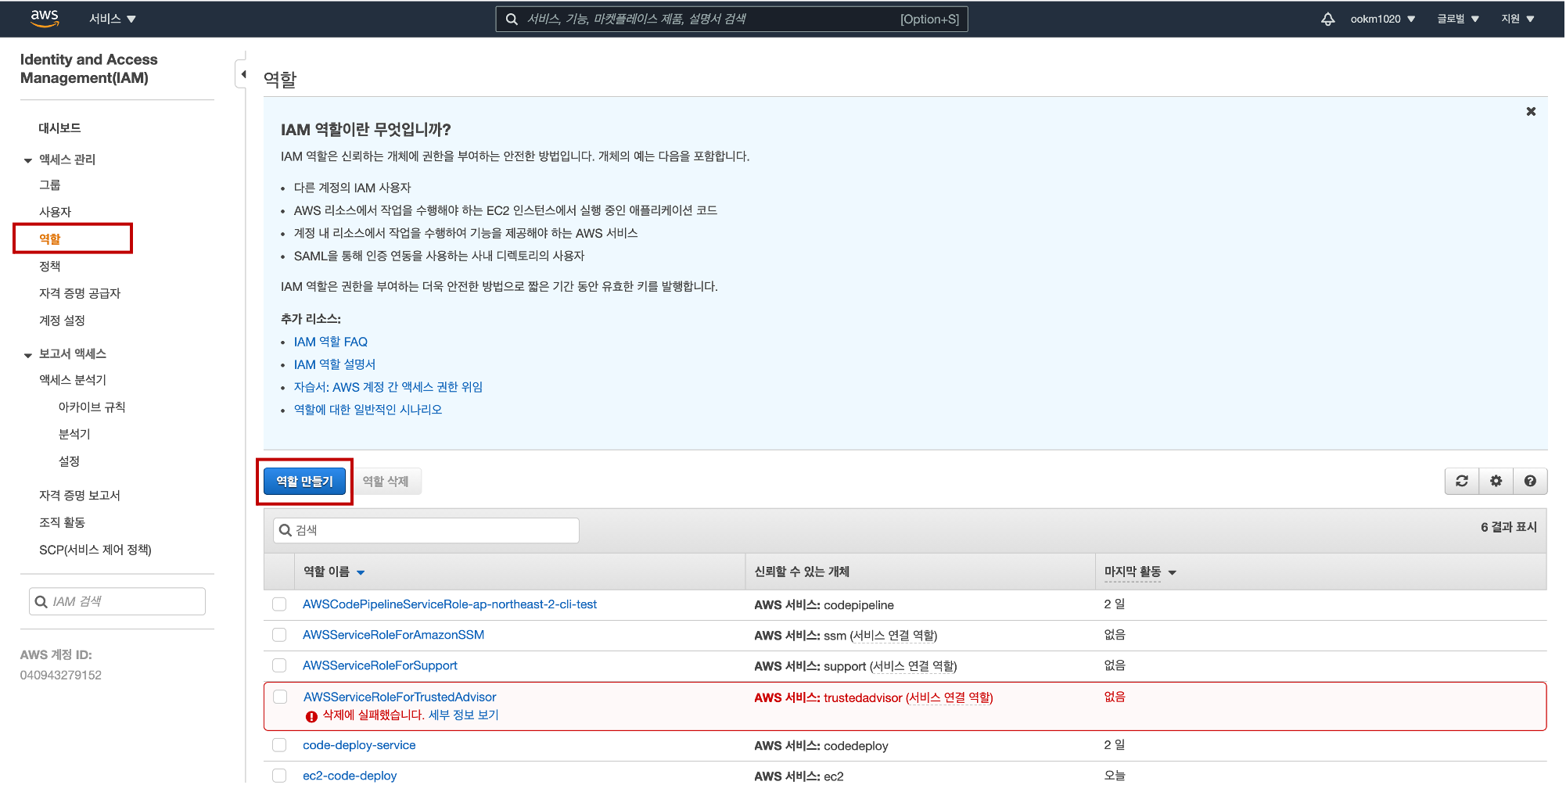Open AWSServiceRoleForTrustedAdvisor role
This screenshot has width=1566, height=785.
[400, 697]
